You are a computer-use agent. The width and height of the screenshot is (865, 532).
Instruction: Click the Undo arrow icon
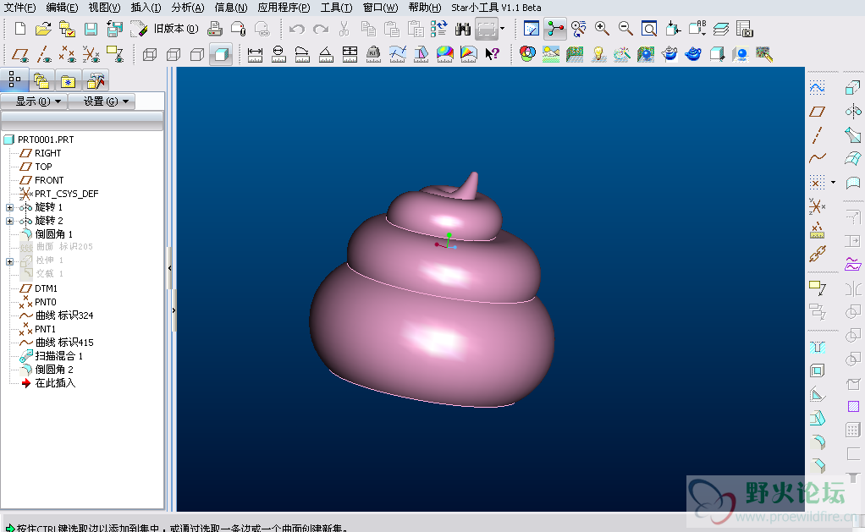(297, 29)
